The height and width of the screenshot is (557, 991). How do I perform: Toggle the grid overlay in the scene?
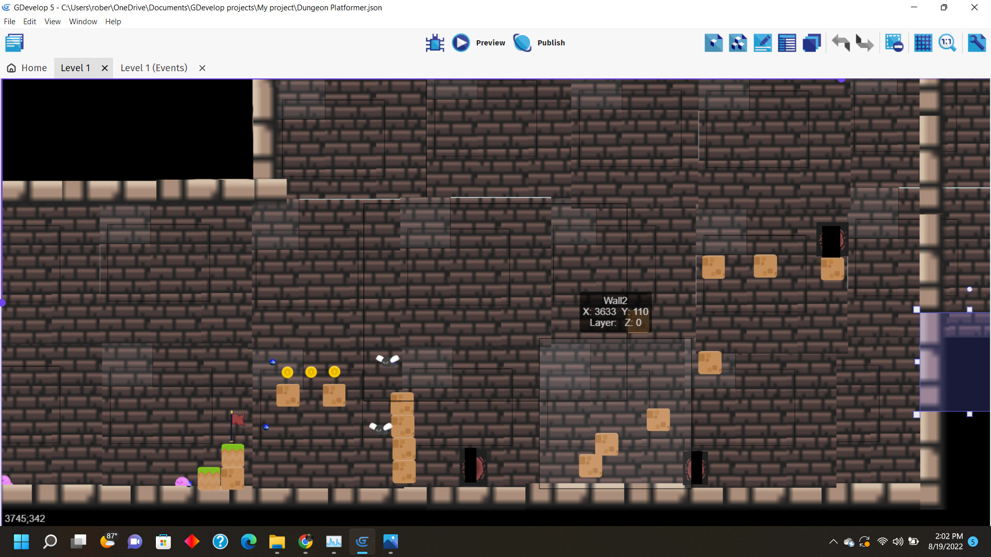[x=923, y=42]
